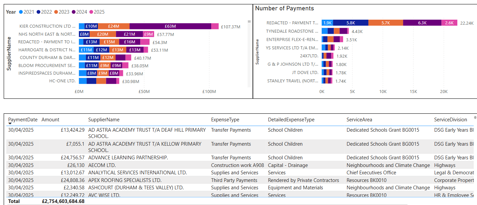
Task: Select Inspiredspaces Durham's £9M bar segment
Action: click(103, 73)
